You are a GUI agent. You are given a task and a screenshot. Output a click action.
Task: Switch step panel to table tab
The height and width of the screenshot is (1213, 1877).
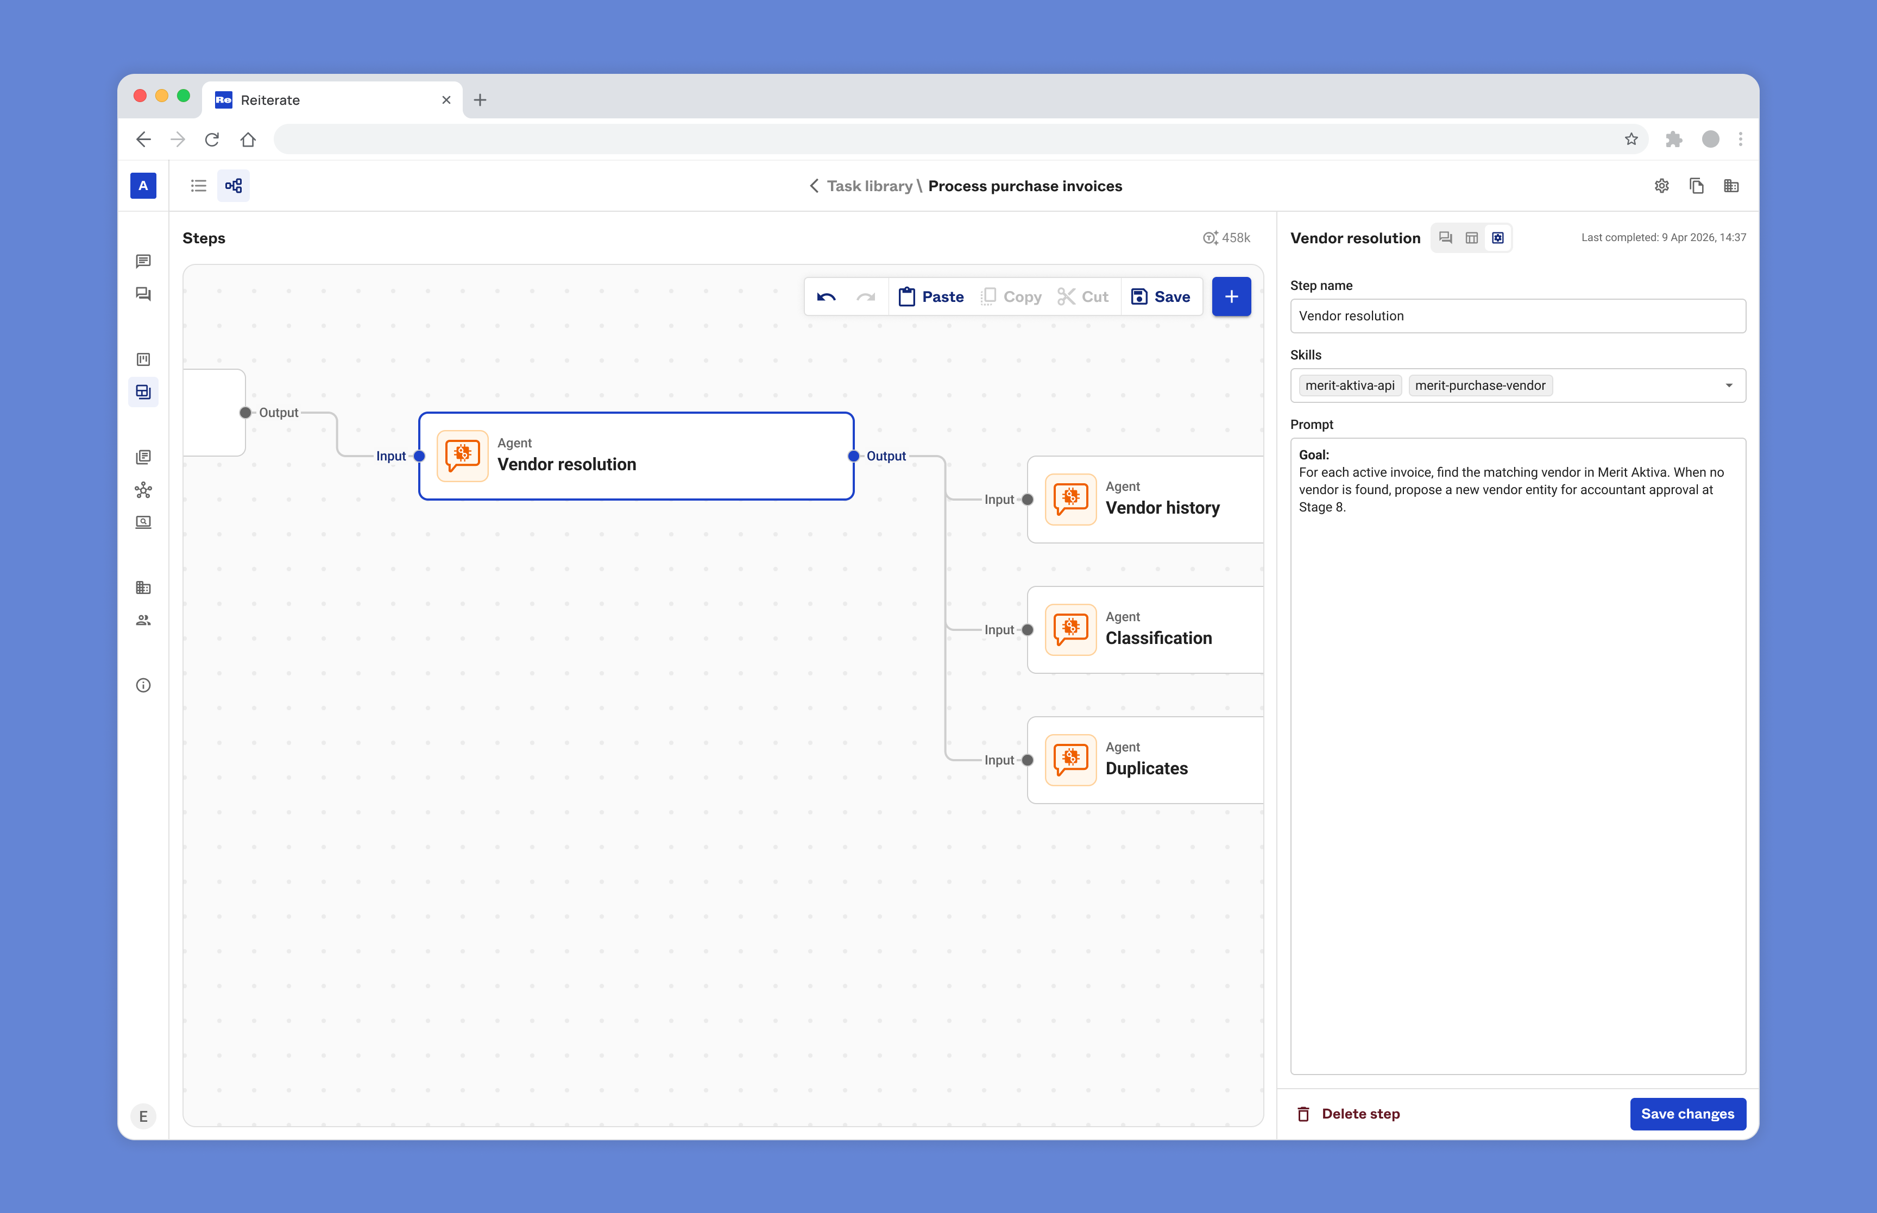[x=1471, y=238]
